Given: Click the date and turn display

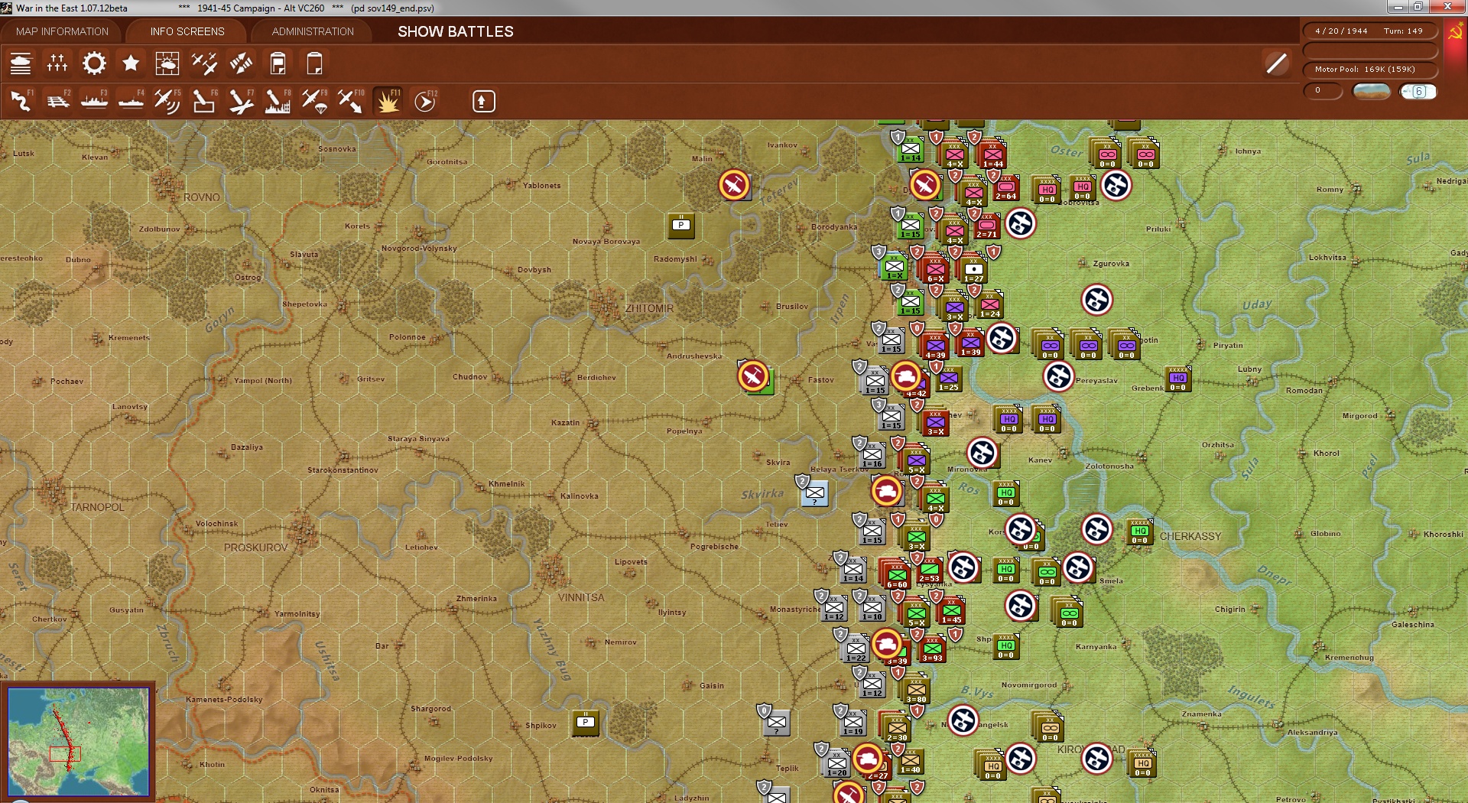Looking at the screenshot, I should point(1369,31).
